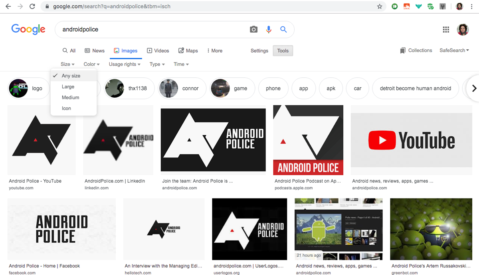
Task: Open the Type filter dropdown
Action: [x=157, y=64]
